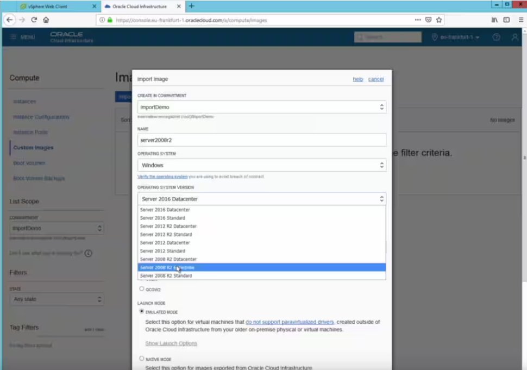
Task: Open the page actions three-dots menu
Action: coord(418,20)
